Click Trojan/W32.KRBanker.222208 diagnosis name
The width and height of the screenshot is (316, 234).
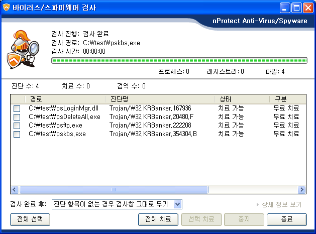[x=150, y=126]
